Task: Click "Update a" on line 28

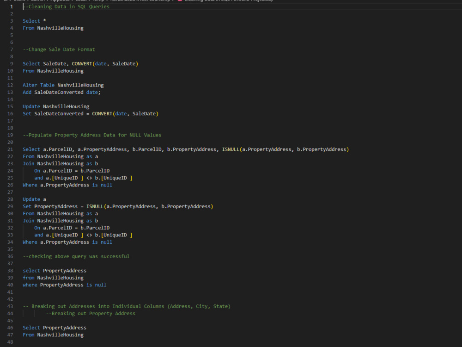Action: pos(34,199)
